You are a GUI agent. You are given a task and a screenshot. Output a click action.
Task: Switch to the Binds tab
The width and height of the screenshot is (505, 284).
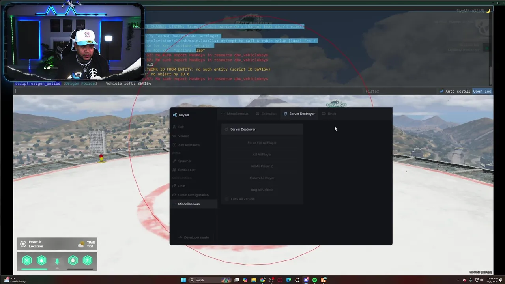(x=329, y=114)
